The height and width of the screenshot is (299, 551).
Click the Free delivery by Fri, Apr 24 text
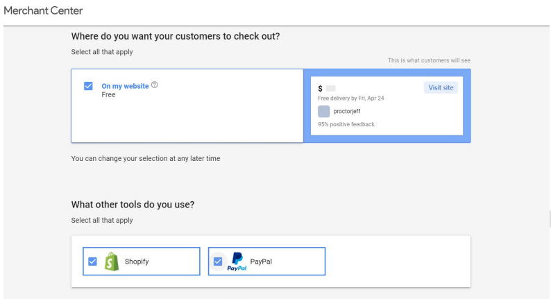(x=350, y=99)
